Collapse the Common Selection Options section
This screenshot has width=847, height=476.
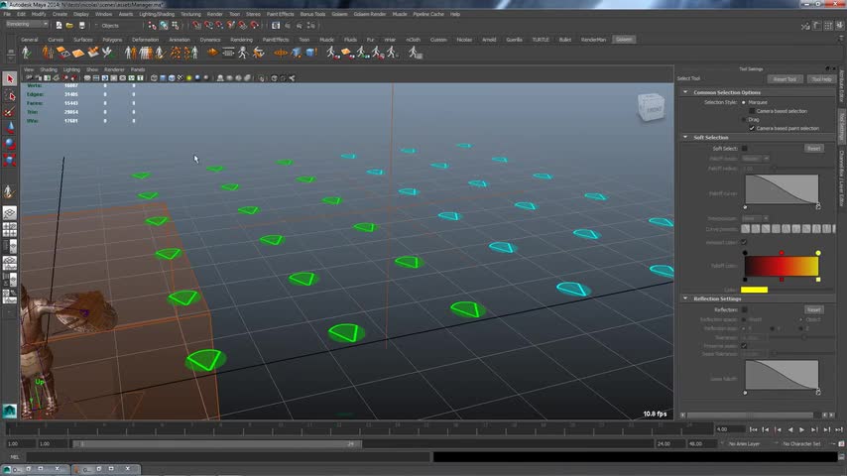point(684,92)
